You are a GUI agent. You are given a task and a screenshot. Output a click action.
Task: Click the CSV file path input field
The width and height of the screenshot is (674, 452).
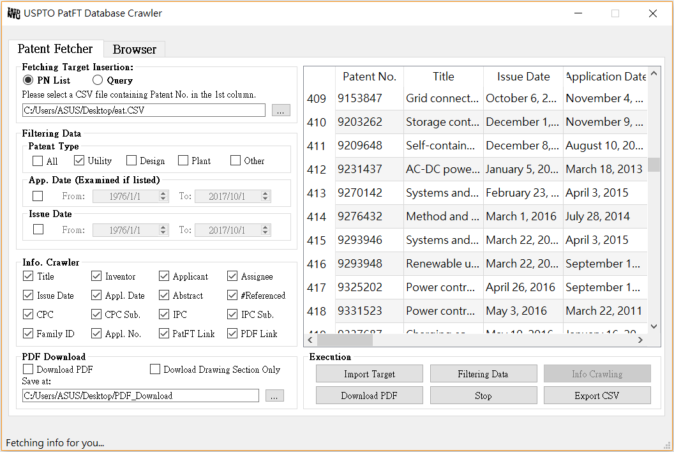(144, 110)
